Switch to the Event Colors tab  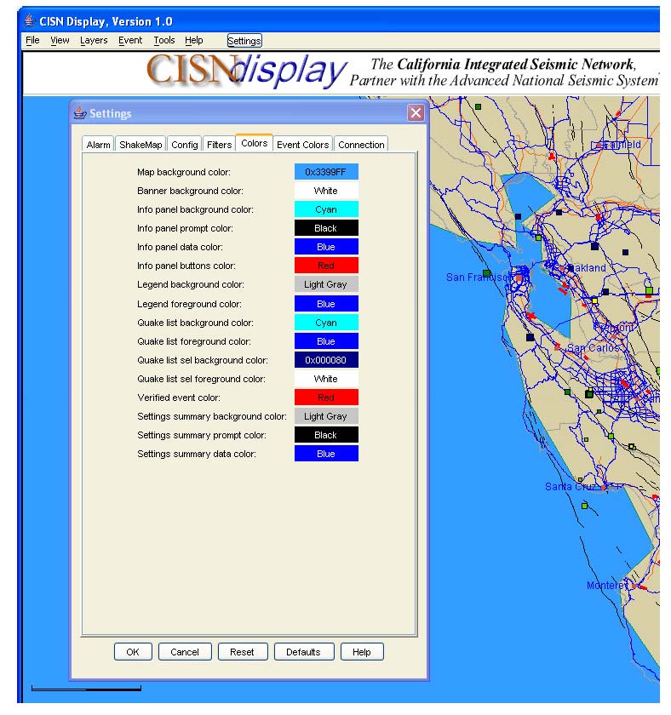302,145
